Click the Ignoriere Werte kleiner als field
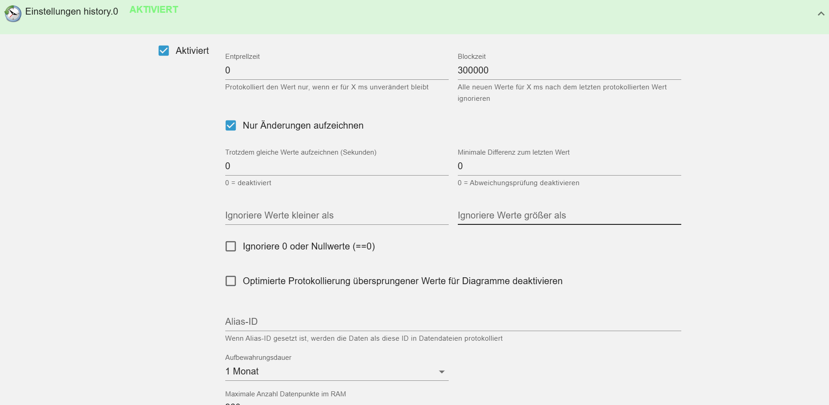829x405 pixels. tap(337, 215)
